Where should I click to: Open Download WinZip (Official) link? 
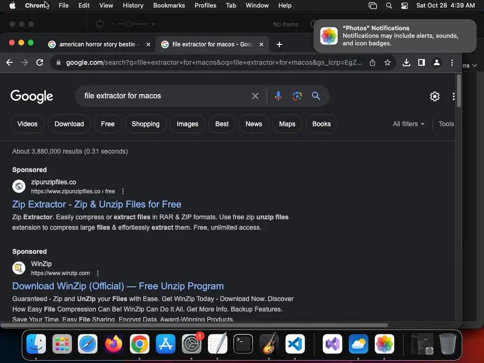click(118, 286)
